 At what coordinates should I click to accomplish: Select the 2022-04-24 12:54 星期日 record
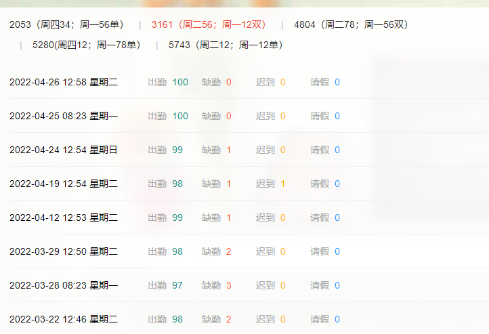(64, 150)
